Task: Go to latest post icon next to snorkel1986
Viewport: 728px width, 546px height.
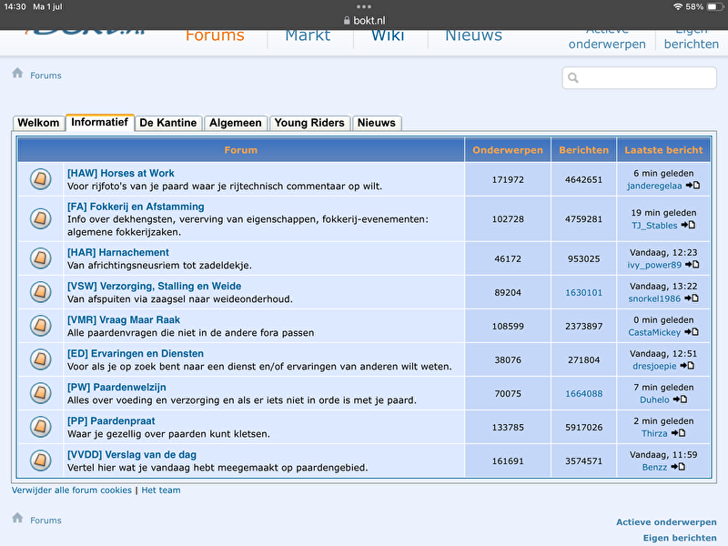Action: 692,298
